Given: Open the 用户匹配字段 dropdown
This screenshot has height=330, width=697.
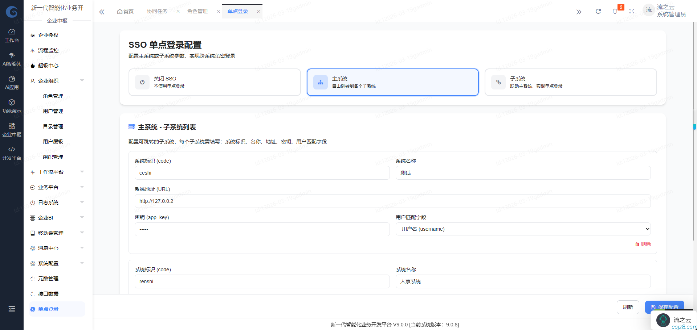Looking at the screenshot, I should [x=523, y=229].
